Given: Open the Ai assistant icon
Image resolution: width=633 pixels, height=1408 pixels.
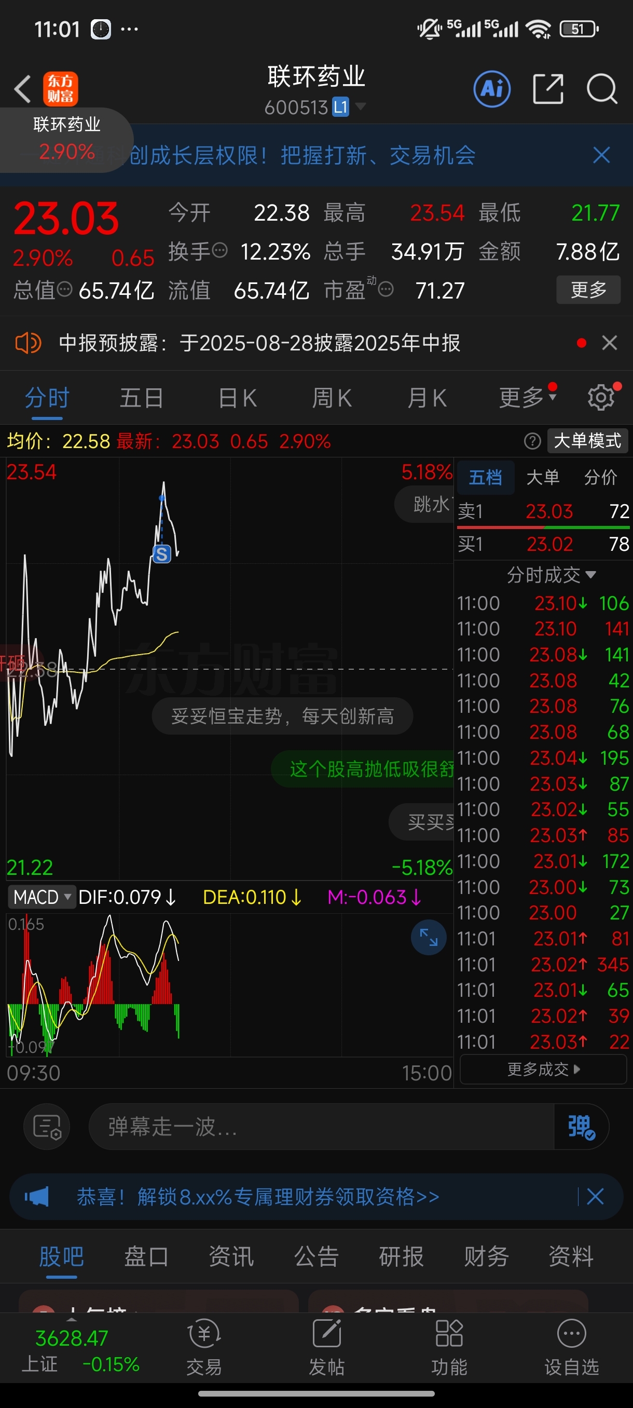Looking at the screenshot, I should click(x=492, y=89).
